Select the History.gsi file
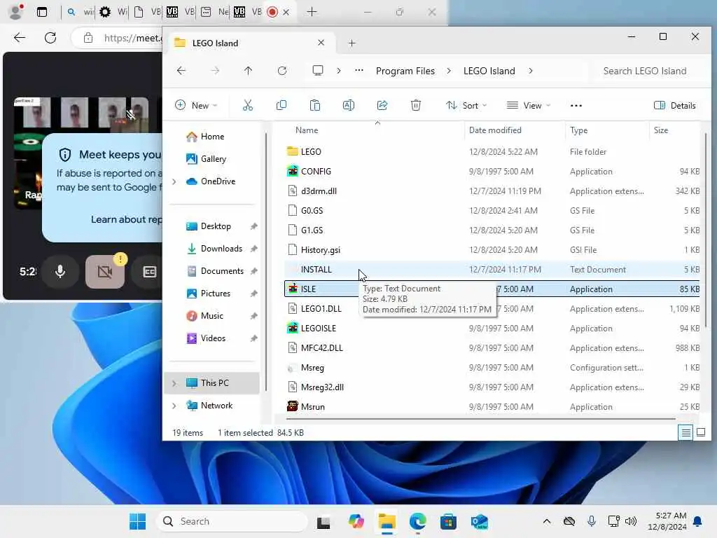Screen dimensions: 717x538 tap(492, 250)
